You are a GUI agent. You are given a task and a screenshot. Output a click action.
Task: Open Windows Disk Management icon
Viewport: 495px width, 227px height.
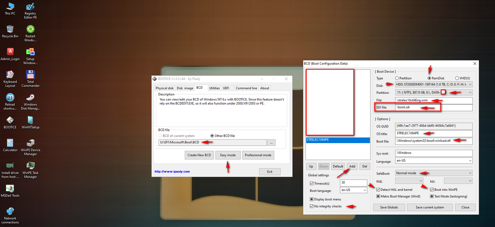click(x=30, y=102)
